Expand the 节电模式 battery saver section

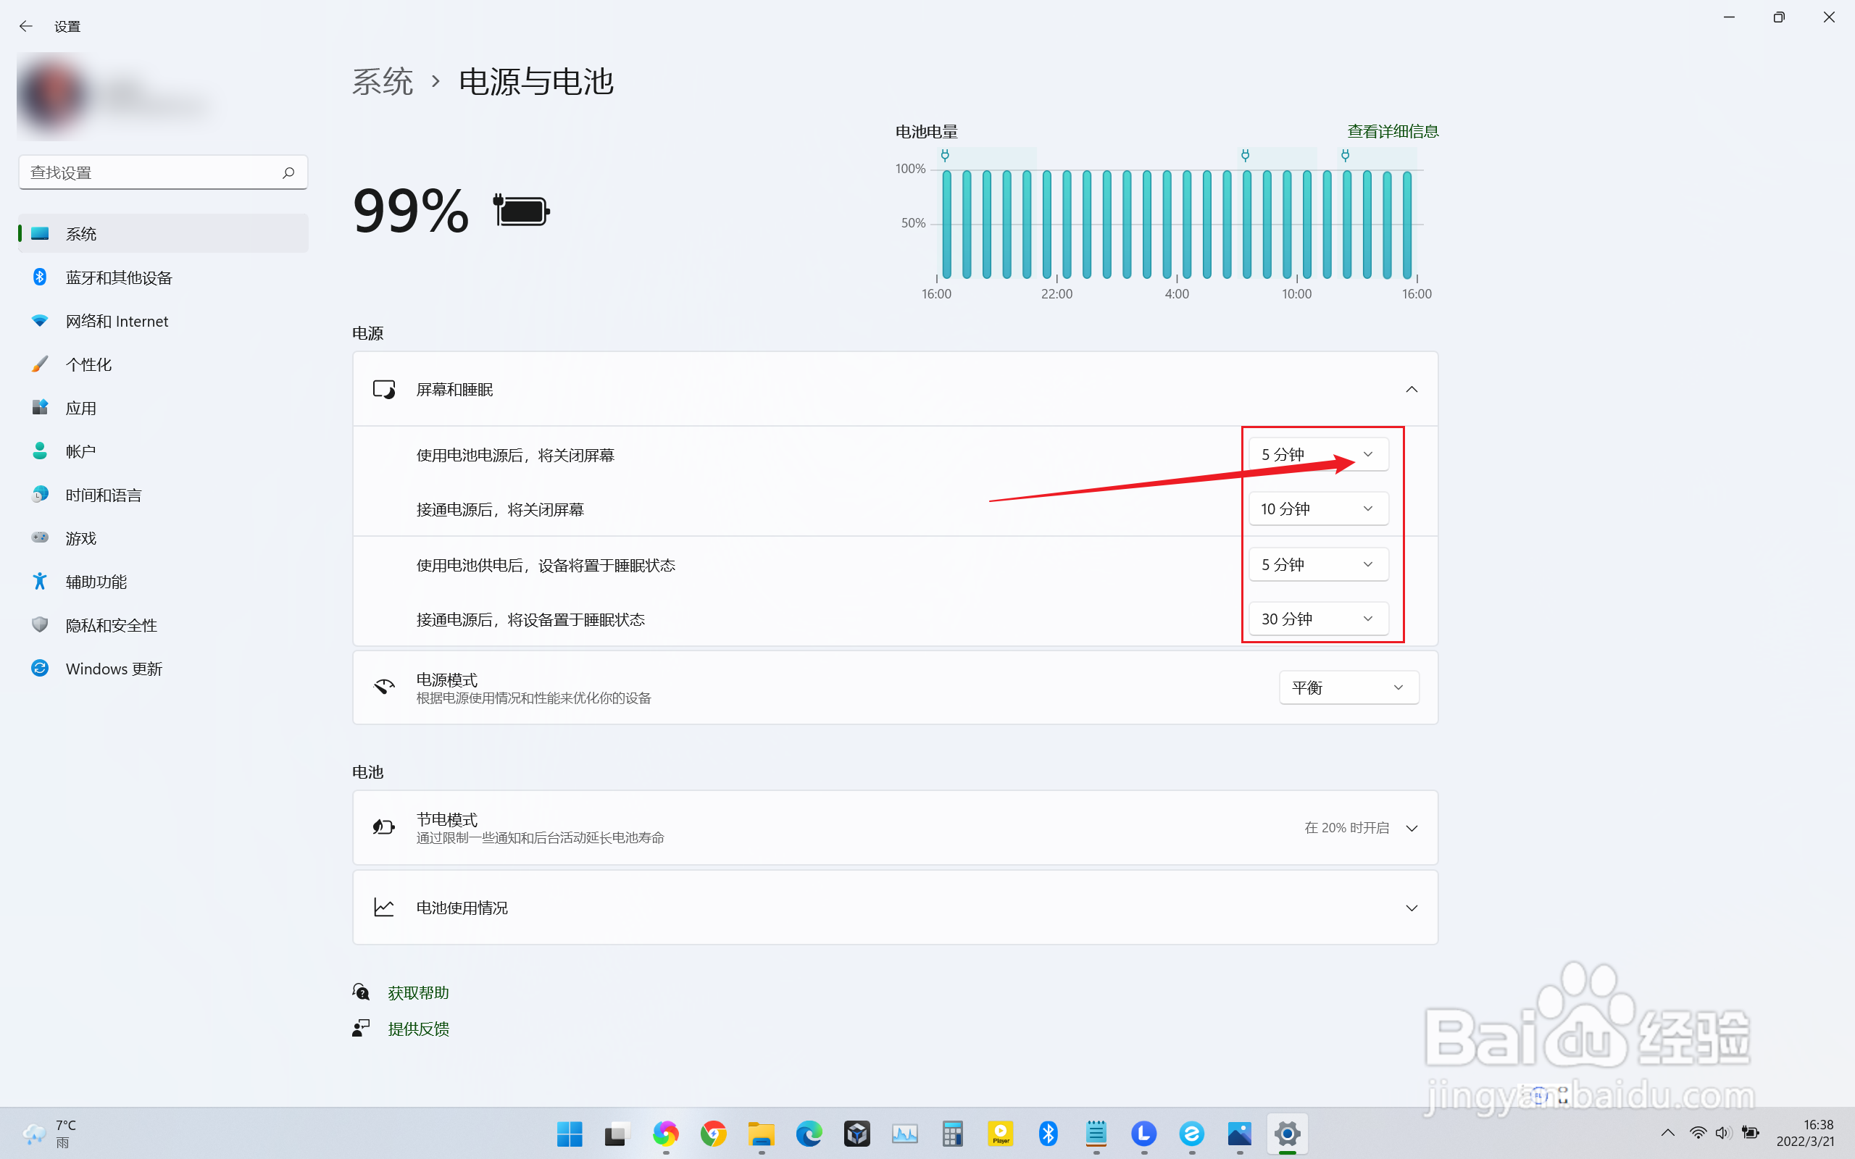click(1412, 828)
